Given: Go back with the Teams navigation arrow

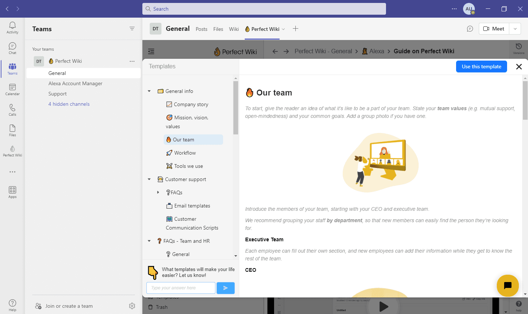Looking at the screenshot, I should tap(7, 9).
